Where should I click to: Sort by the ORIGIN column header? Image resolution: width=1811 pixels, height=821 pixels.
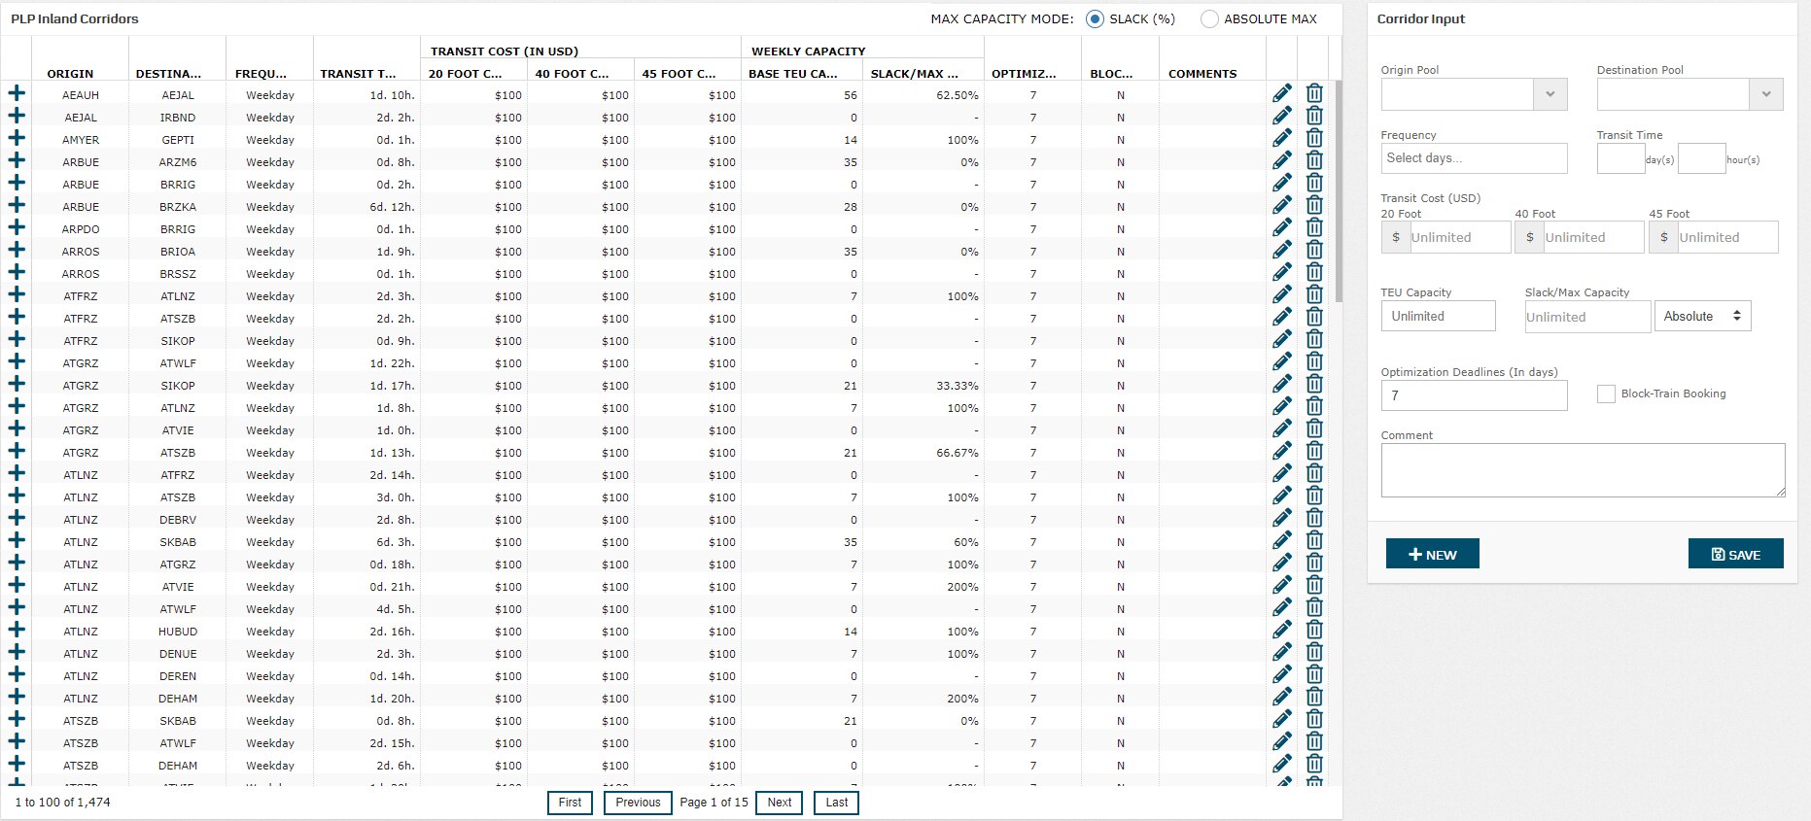pos(70,74)
